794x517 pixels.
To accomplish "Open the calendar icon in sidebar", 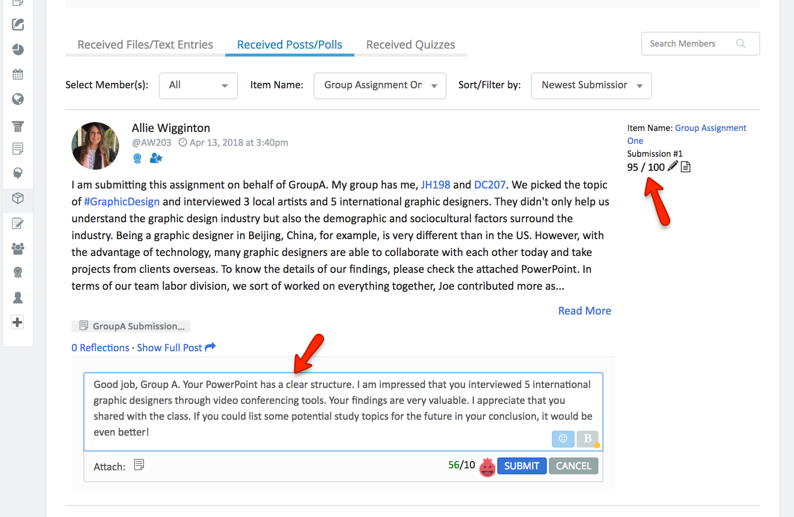I will tap(18, 74).
